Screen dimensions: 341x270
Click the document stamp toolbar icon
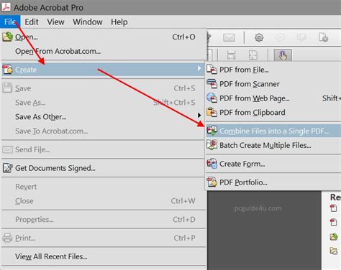pos(323,37)
